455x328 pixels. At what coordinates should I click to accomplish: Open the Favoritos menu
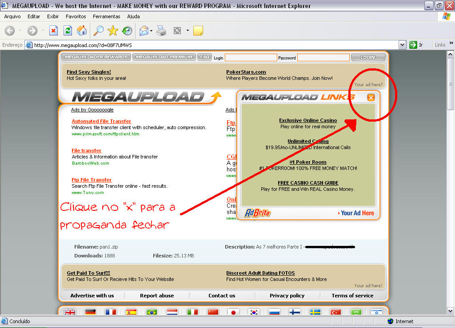pyautogui.click(x=76, y=16)
